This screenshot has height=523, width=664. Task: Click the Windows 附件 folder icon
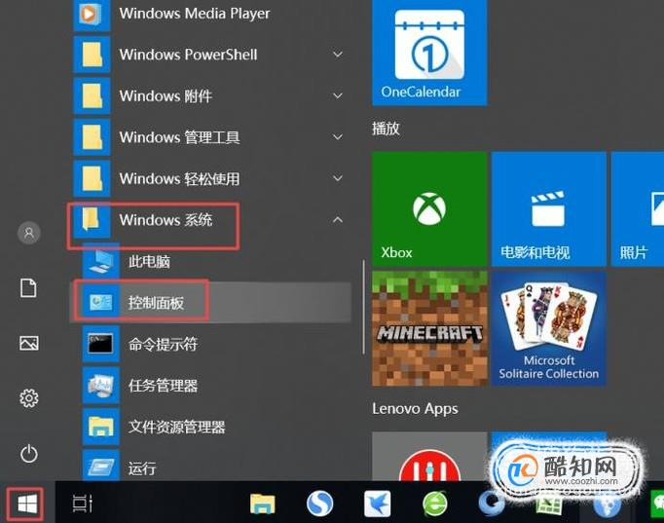pos(92,95)
